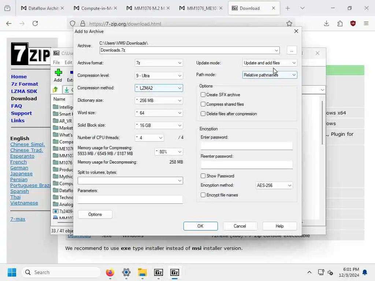Tick Delete files after compression
Screen dimensions: 375x281
203,114
